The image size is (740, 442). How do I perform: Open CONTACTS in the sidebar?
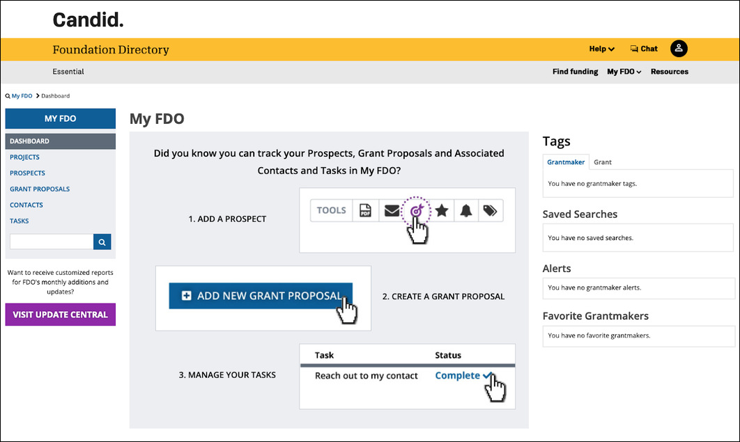click(x=26, y=205)
